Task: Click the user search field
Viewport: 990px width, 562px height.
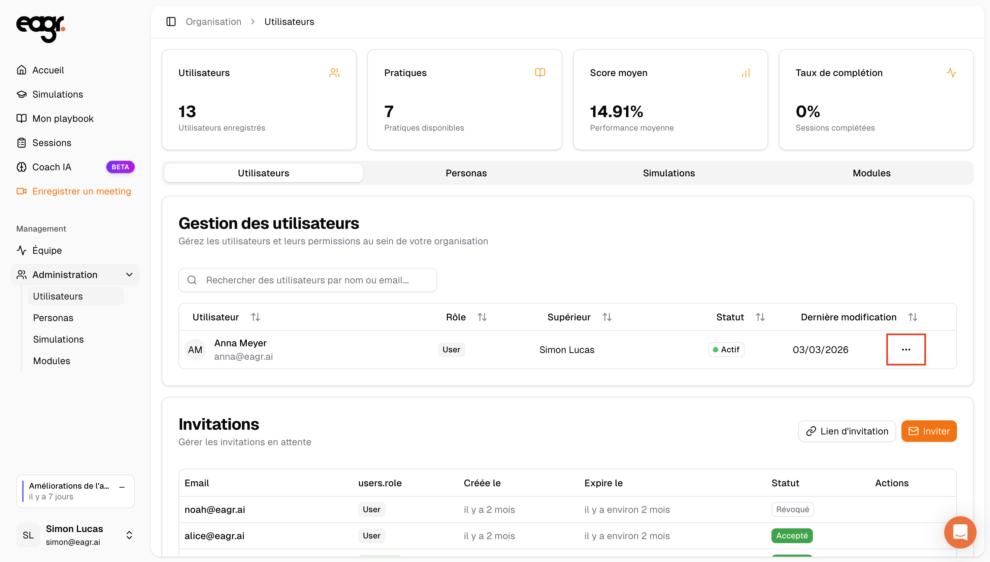Action: pyautogui.click(x=307, y=280)
